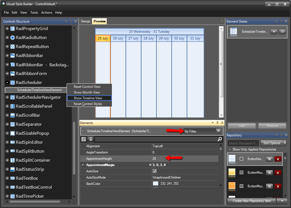The height and width of the screenshot is (208, 291).
Task: Click the RadSplitButton control icon
Action: point(13,151)
